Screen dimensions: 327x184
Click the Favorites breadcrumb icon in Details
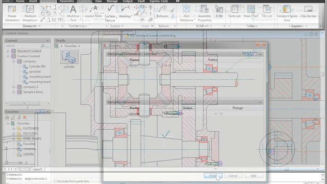57,46
